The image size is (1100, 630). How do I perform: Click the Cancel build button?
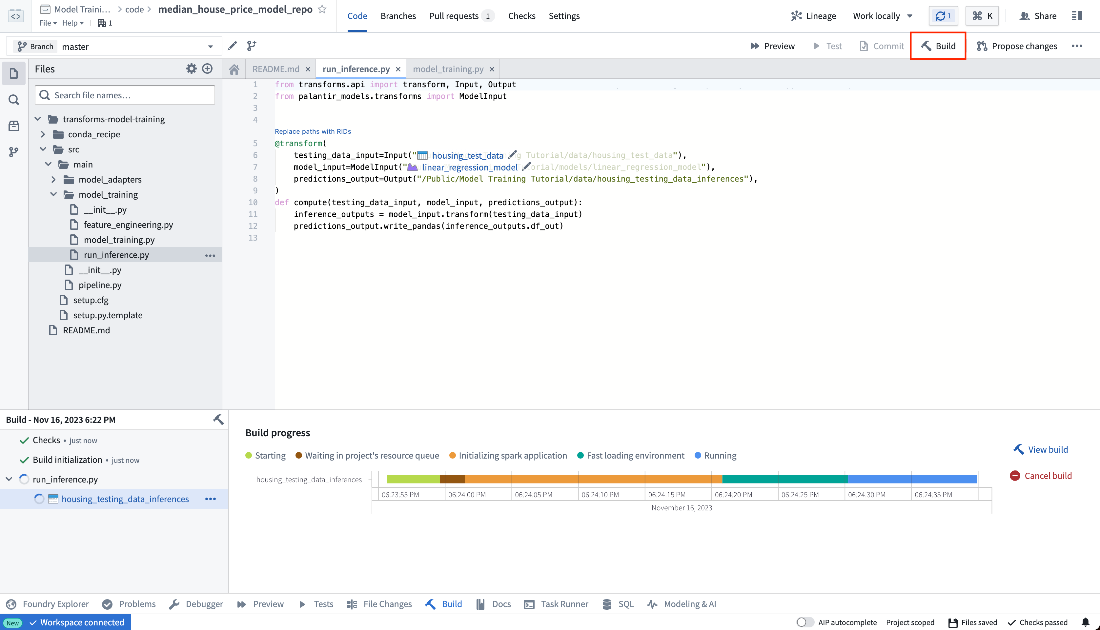(x=1041, y=475)
